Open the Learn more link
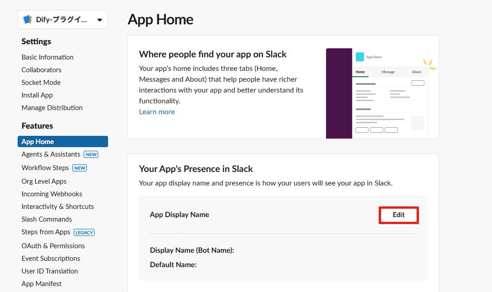 point(157,112)
